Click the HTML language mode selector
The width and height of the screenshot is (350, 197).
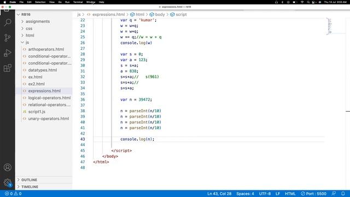click(290, 194)
